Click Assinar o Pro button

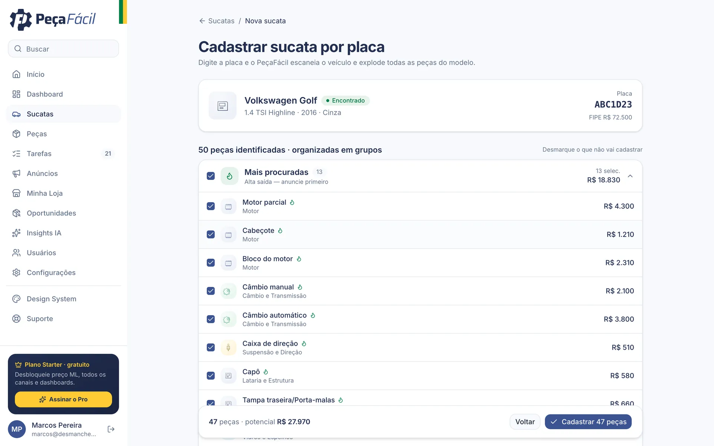(63, 399)
